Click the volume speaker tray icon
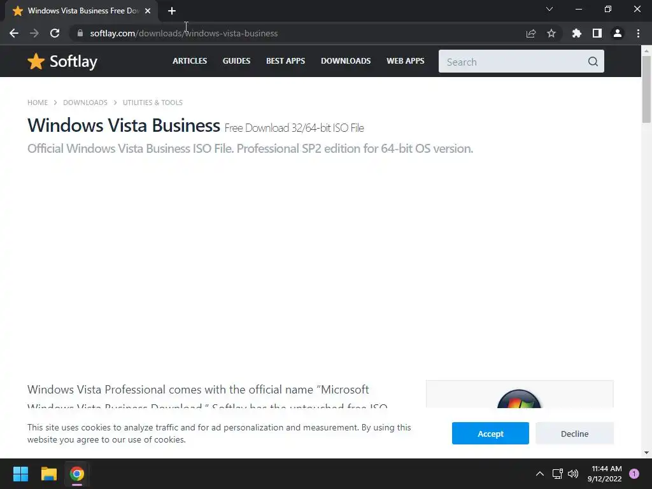652x489 pixels. point(573,474)
